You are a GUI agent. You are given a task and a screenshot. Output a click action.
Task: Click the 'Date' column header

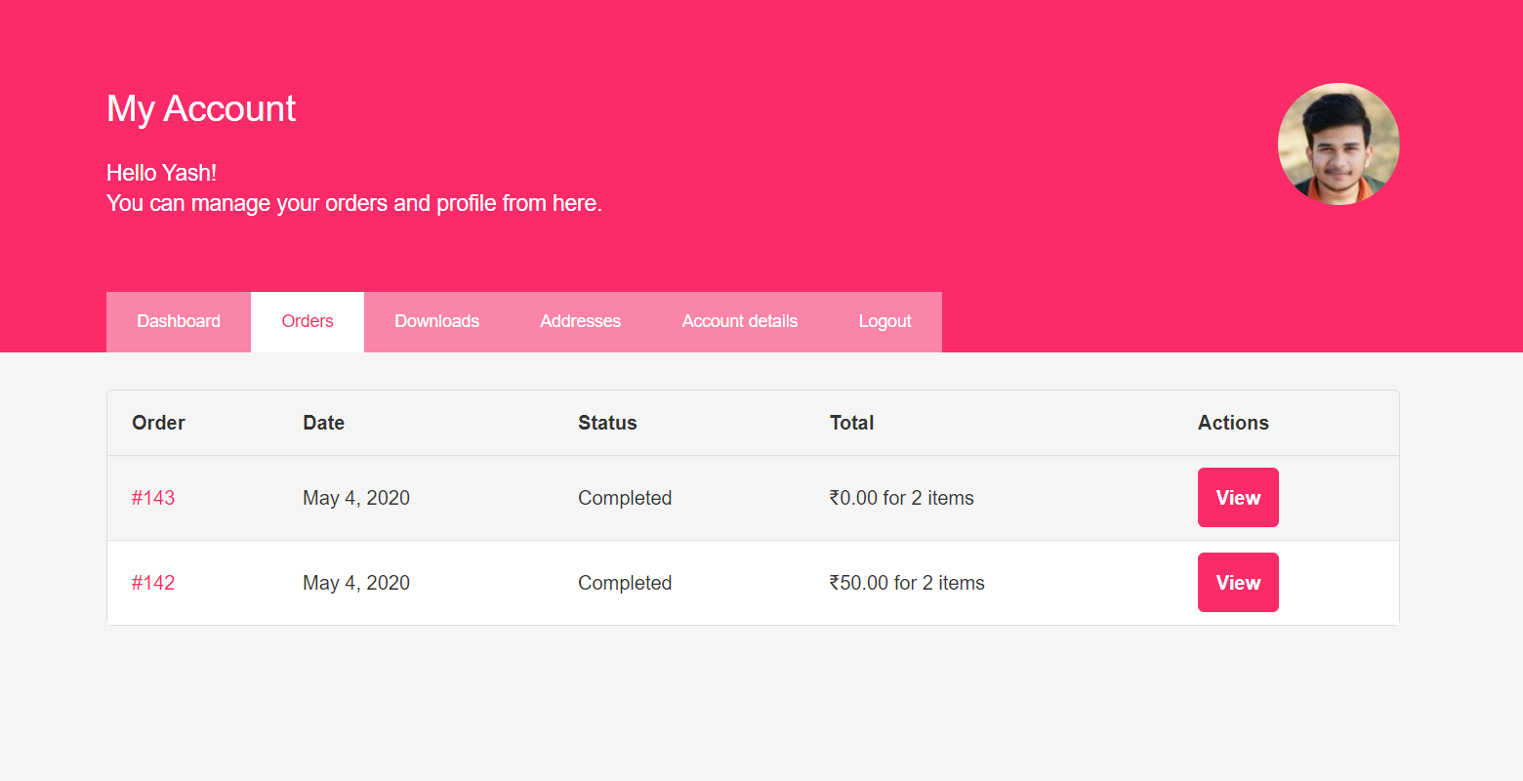click(323, 423)
